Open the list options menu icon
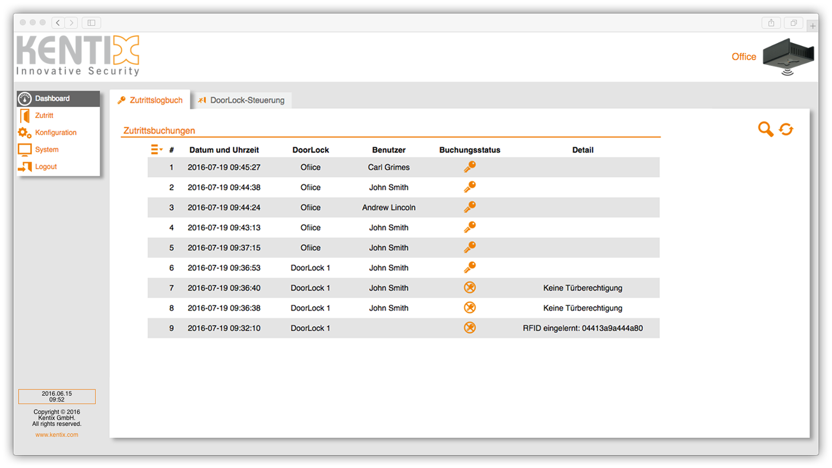 pos(157,150)
